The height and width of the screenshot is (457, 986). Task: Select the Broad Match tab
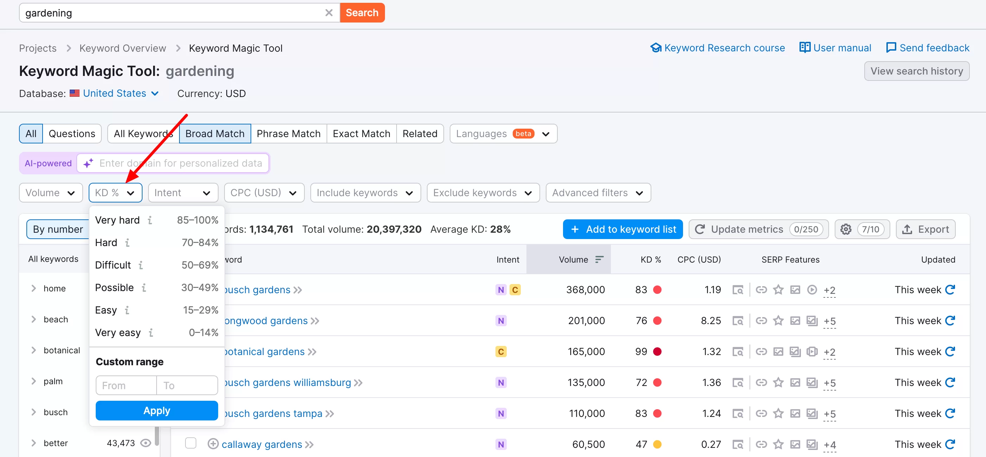(214, 133)
